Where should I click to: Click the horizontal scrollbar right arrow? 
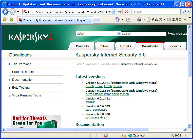185,130
